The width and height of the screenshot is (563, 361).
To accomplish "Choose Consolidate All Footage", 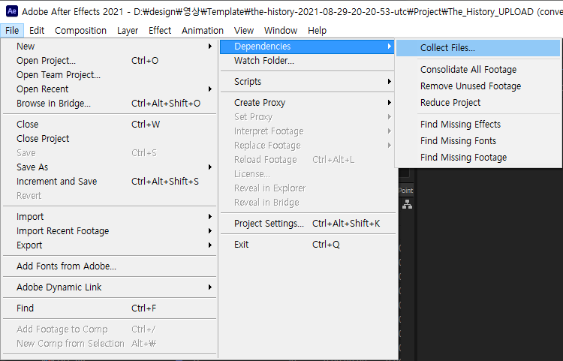I will point(478,70).
